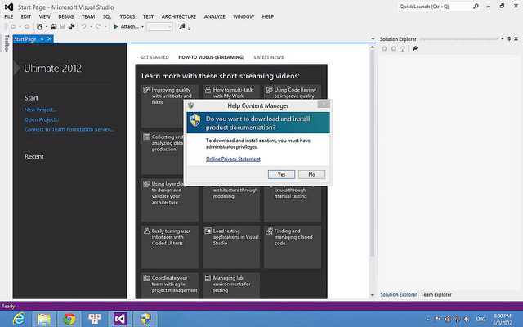Open the ARCHITECTURE menu
The width and height of the screenshot is (523, 327).
click(179, 16)
